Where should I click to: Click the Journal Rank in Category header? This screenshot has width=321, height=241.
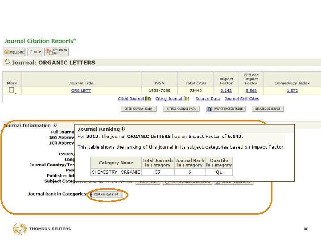coord(190,163)
